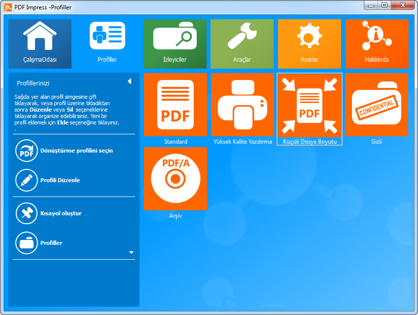Click Kısayol oluştur
Screen dimensions: 418x315
coord(61,213)
